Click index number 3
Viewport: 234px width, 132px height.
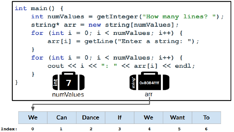click(120, 129)
